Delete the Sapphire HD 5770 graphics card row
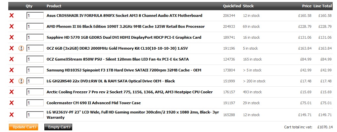This screenshot has width=337, height=132. (x=12, y=37)
